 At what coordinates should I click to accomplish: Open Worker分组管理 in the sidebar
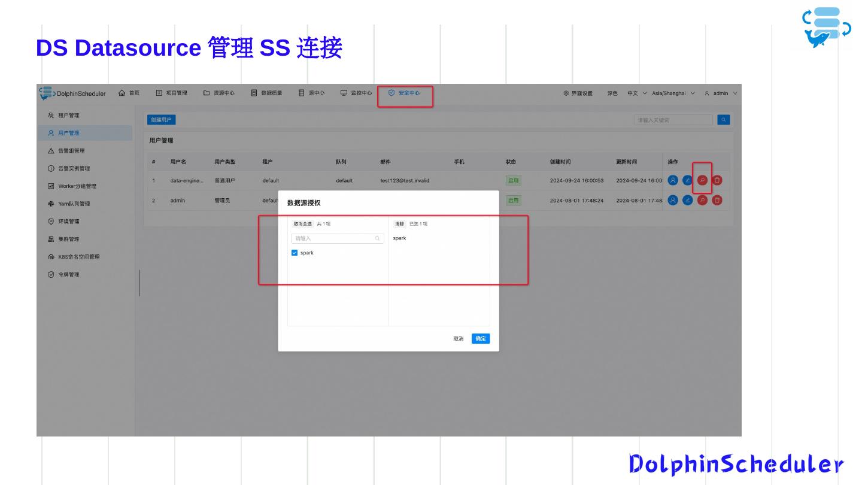85,186
